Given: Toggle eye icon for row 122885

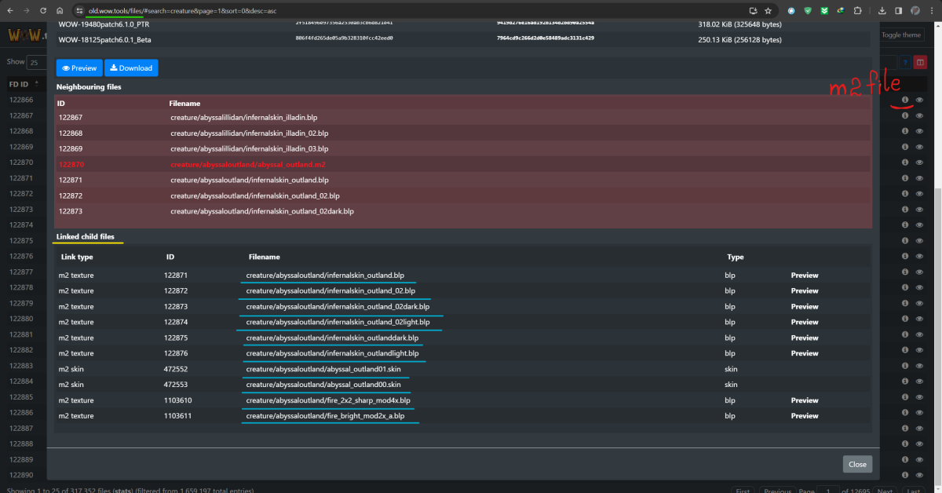Looking at the screenshot, I should coord(919,397).
